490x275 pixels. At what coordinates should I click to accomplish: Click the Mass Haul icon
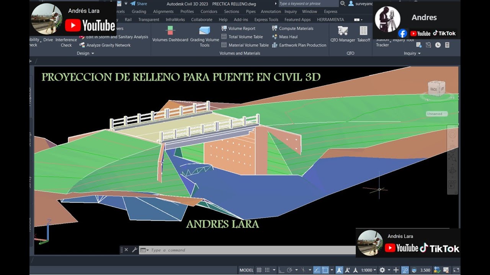pos(275,37)
